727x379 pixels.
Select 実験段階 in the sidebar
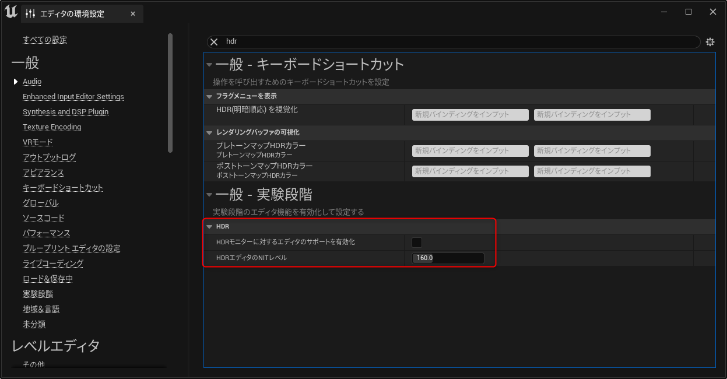[37, 293]
